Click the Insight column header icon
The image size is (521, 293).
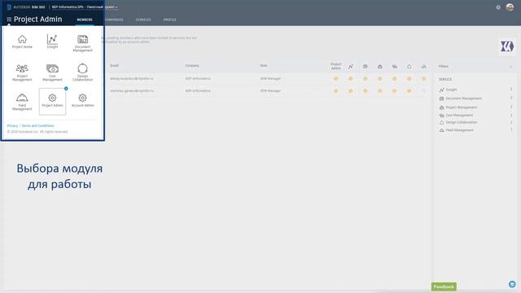(351, 67)
